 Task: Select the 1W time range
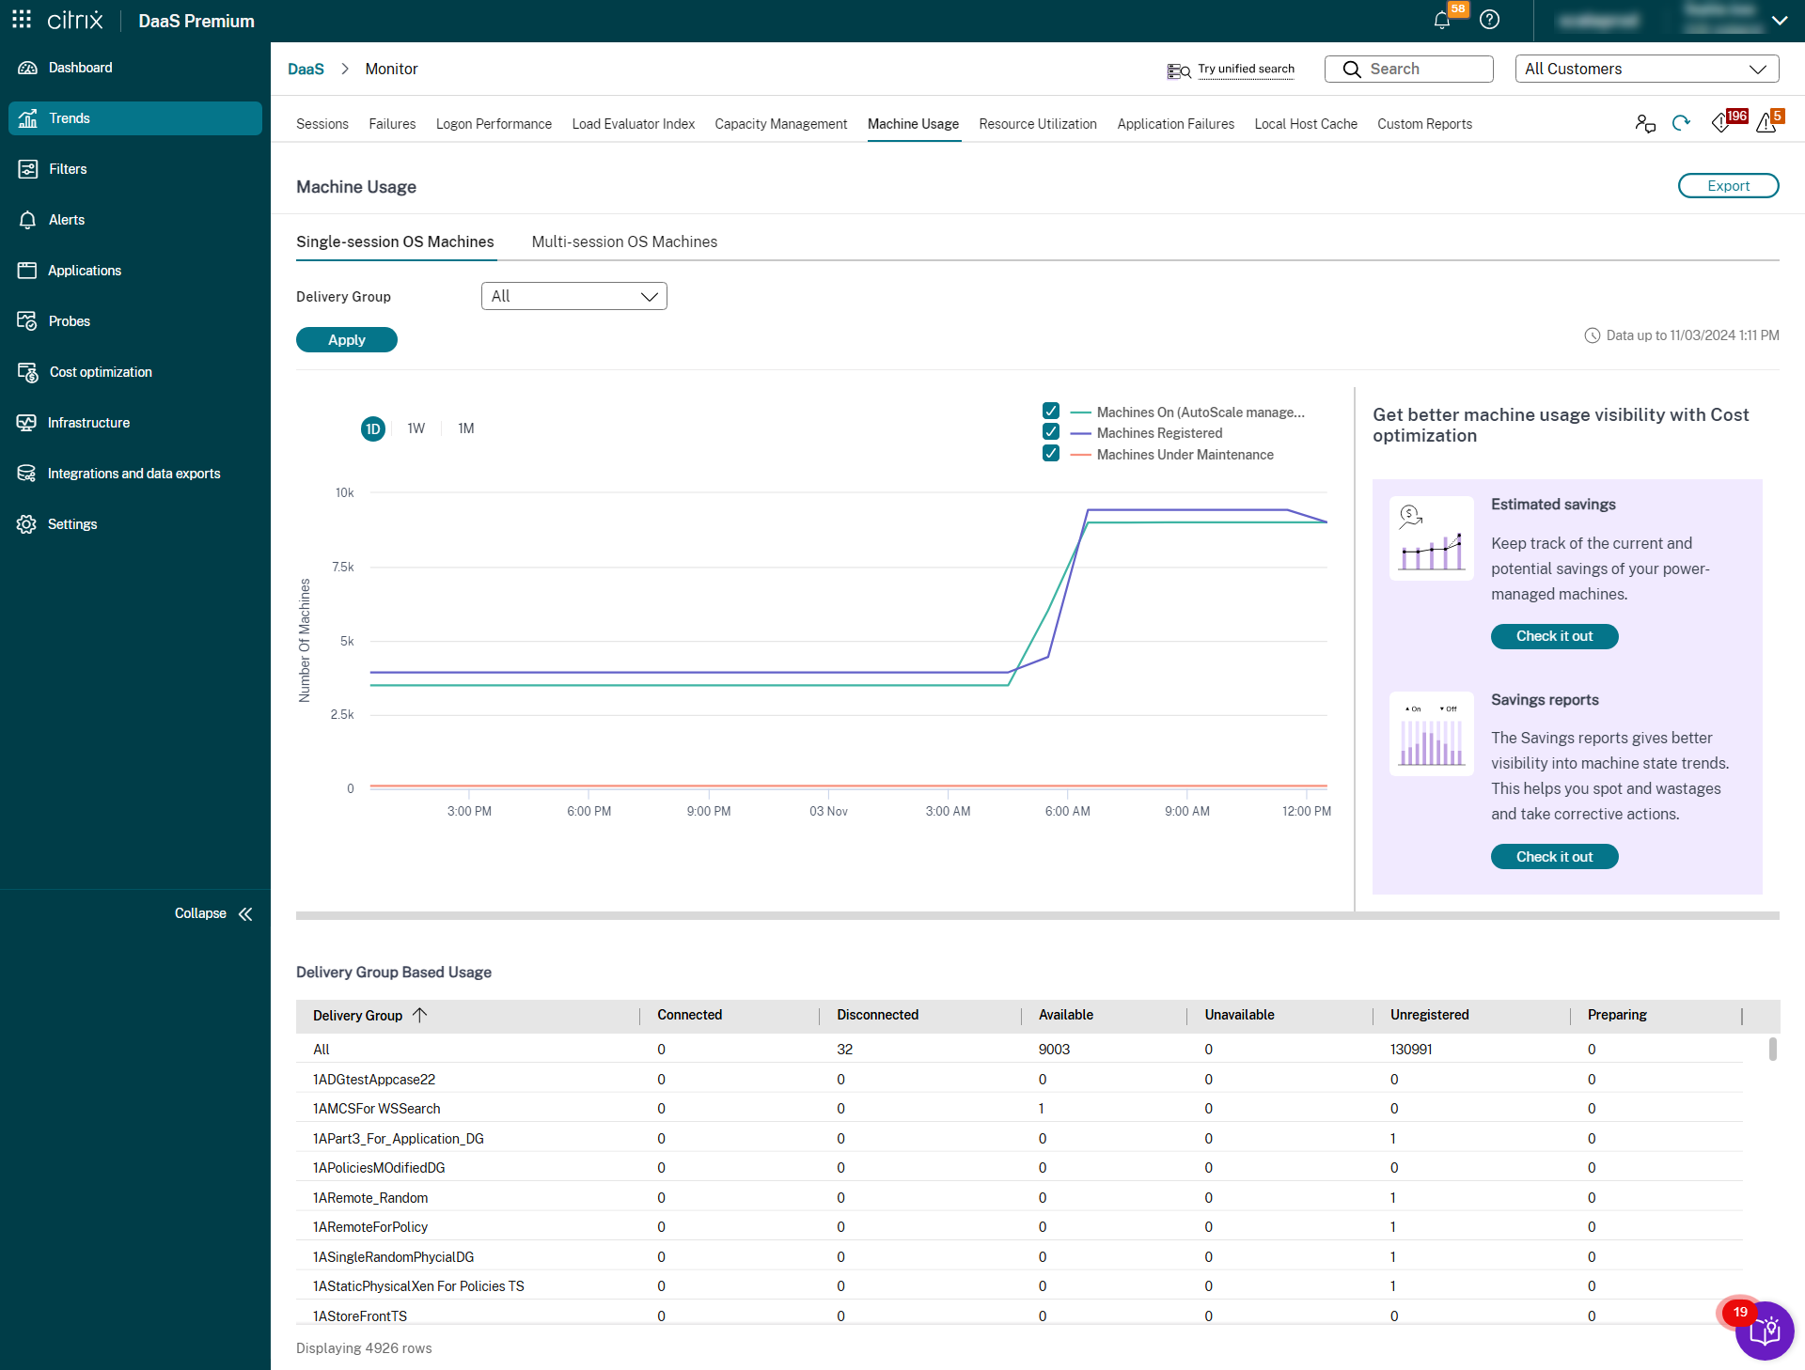click(x=416, y=428)
